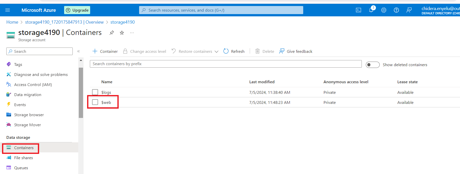Image resolution: width=460 pixels, height=174 pixels.
Task: Open the notifications bell
Action: point(371,10)
